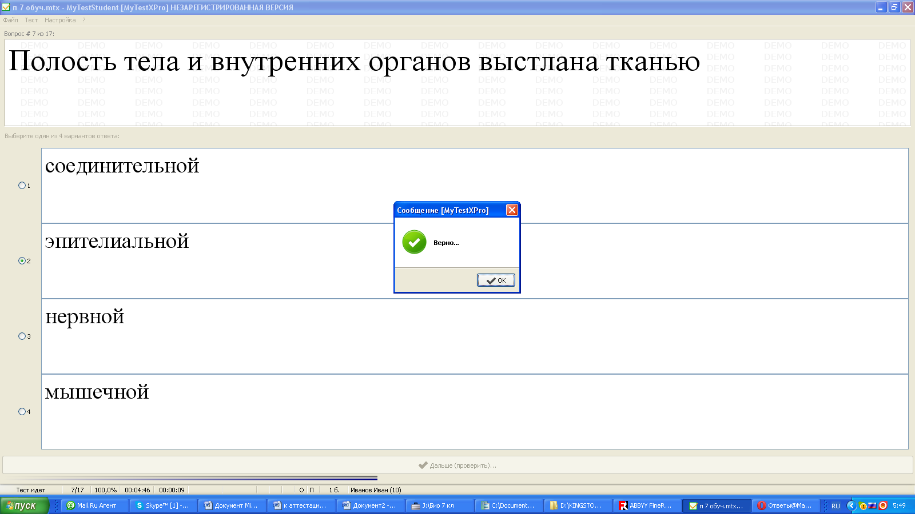Click the MyTestStudent title bar app icon
Image resolution: width=915 pixels, height=514 pixels.
point(6,7)
